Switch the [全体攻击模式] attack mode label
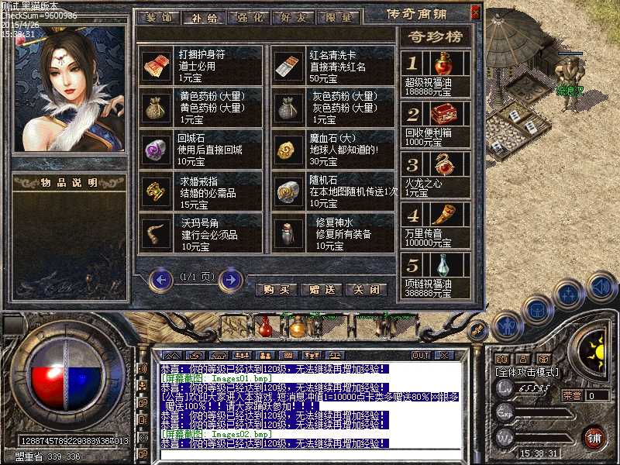 point(527,372)
